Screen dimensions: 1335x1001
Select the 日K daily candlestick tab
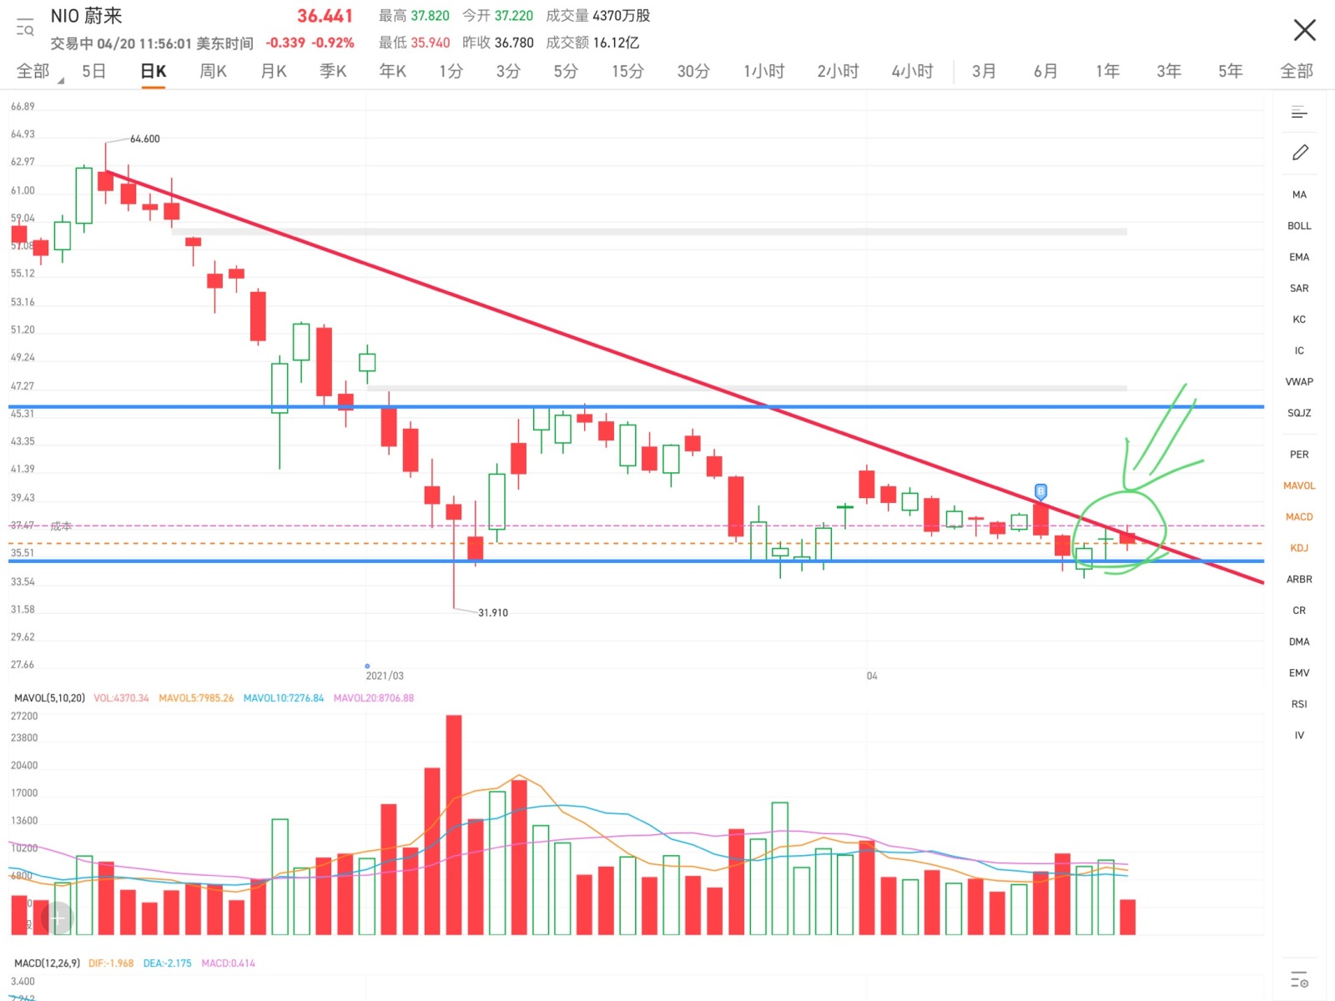153,72
